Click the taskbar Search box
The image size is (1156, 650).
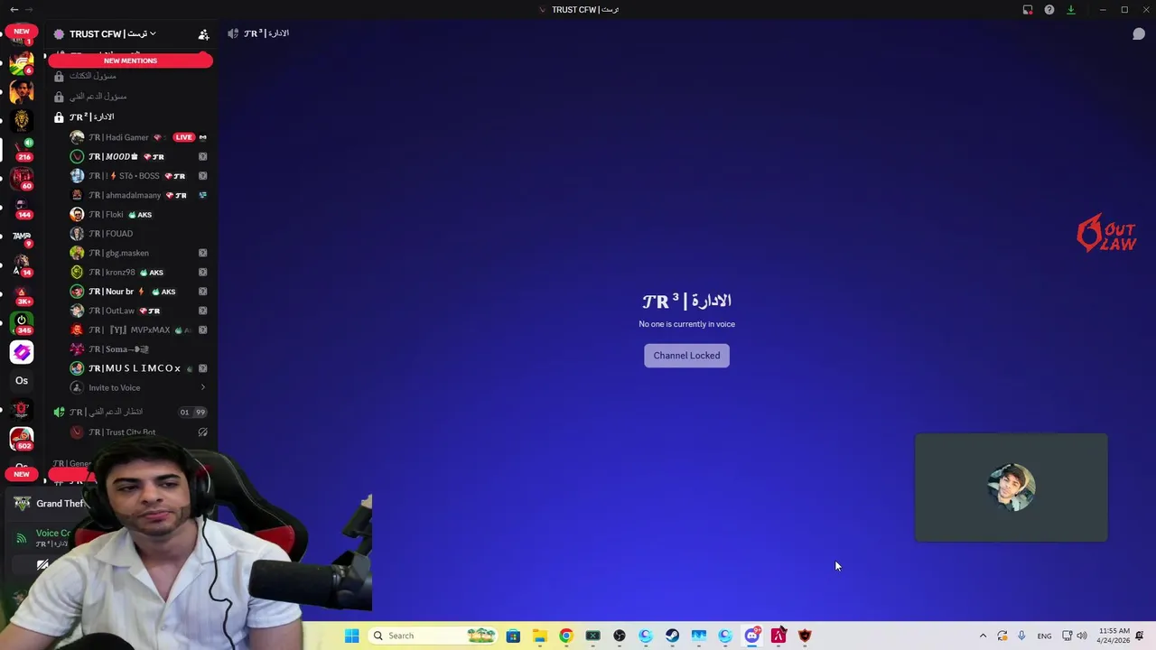tap(434, 636)
